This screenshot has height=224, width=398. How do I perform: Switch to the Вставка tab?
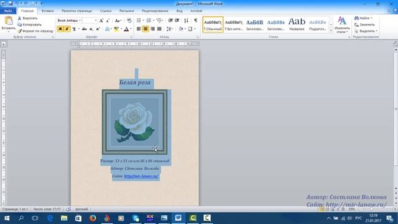[47, 11]
